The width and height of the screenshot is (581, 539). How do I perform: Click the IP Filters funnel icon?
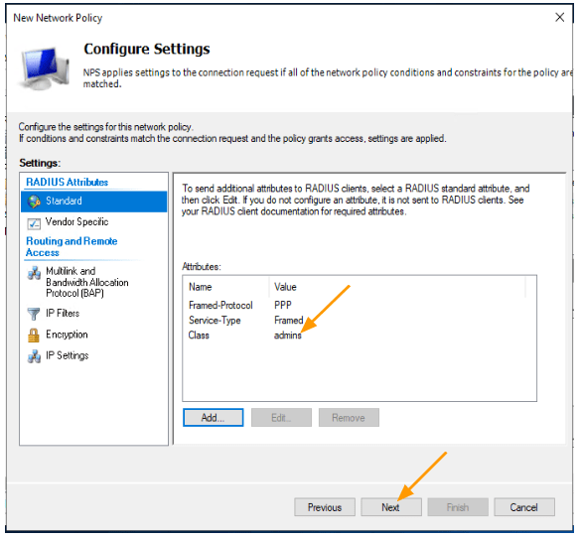click(34, 314)
